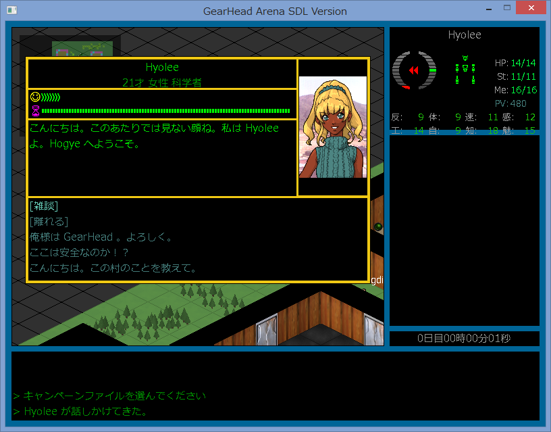Click the Hyolee name in status panel
This screenshot has height=432, width=551.
[465, 35]
